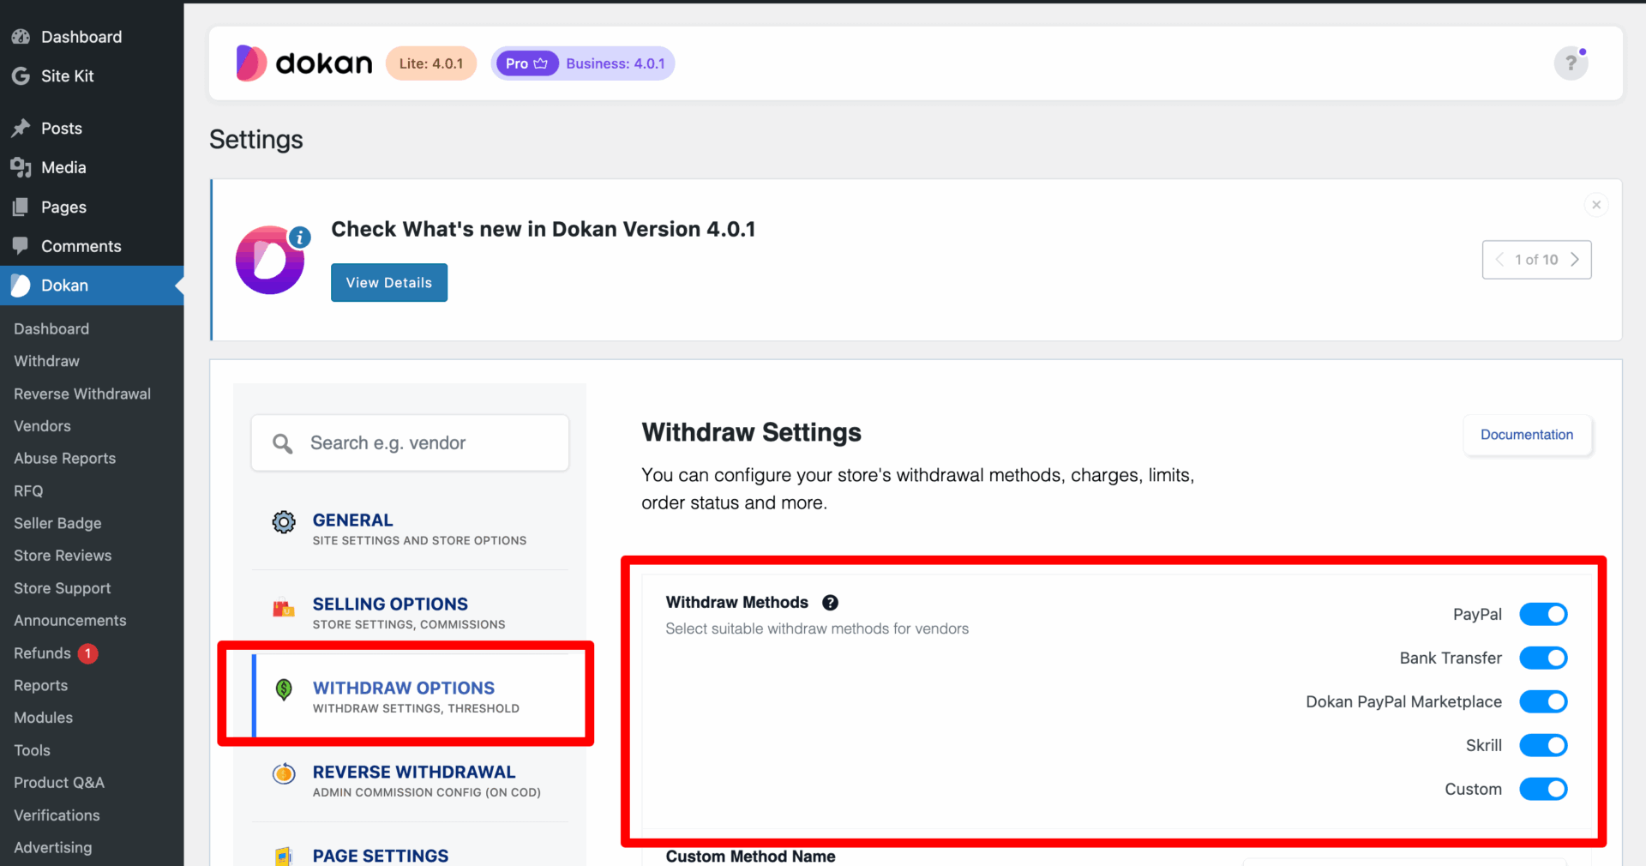1646x866 pixels.
Task: Open Dokan Dashboard submenu item
Action: (51, 329)
